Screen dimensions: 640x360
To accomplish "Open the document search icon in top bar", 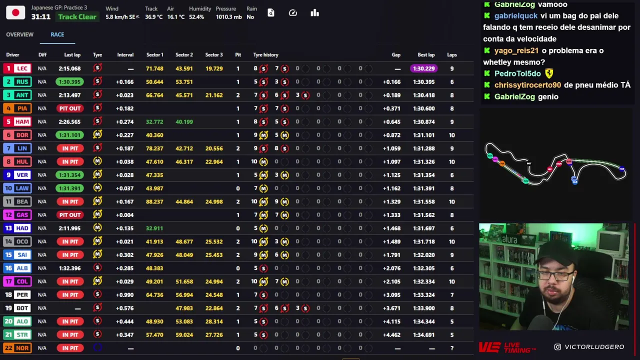I will [x=270, y=12].
